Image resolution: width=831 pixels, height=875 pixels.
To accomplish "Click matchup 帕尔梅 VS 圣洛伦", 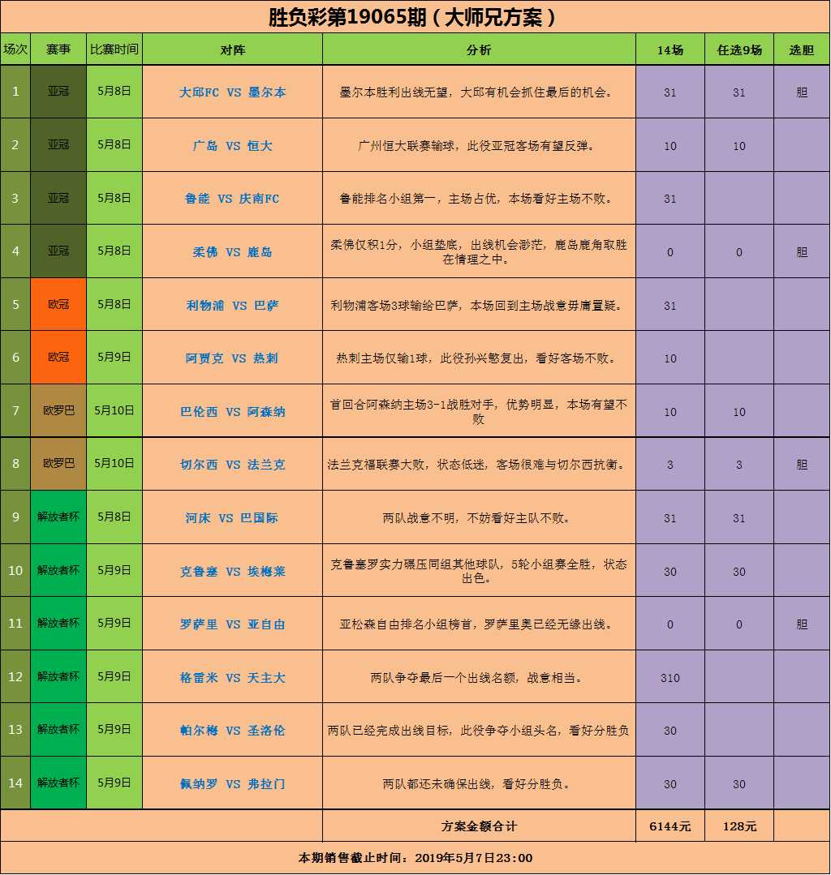I will (232, 731).
